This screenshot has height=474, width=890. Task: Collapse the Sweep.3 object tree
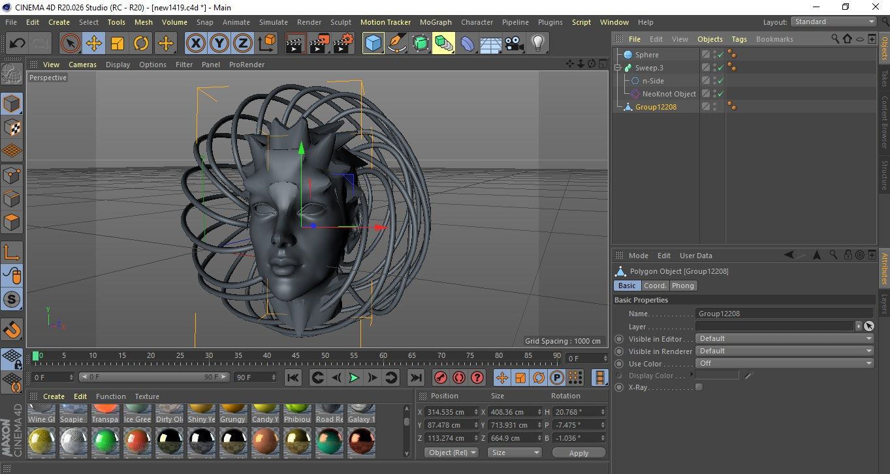point(618,68)
